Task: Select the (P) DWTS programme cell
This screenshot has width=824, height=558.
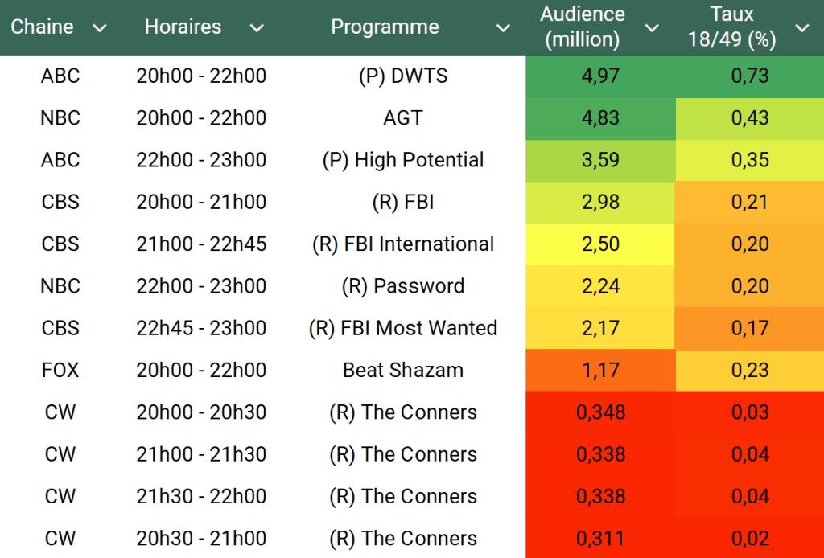Action: pos(402,76)
